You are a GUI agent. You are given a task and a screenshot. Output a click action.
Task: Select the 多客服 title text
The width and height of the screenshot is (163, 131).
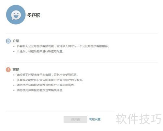[34, 15]
